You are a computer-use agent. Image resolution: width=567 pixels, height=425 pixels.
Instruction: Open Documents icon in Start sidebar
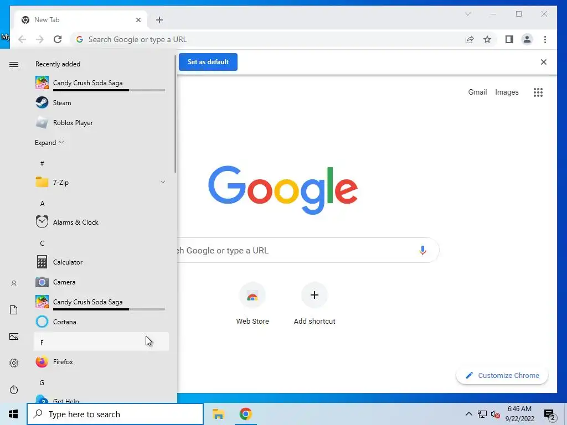point(14,310)
